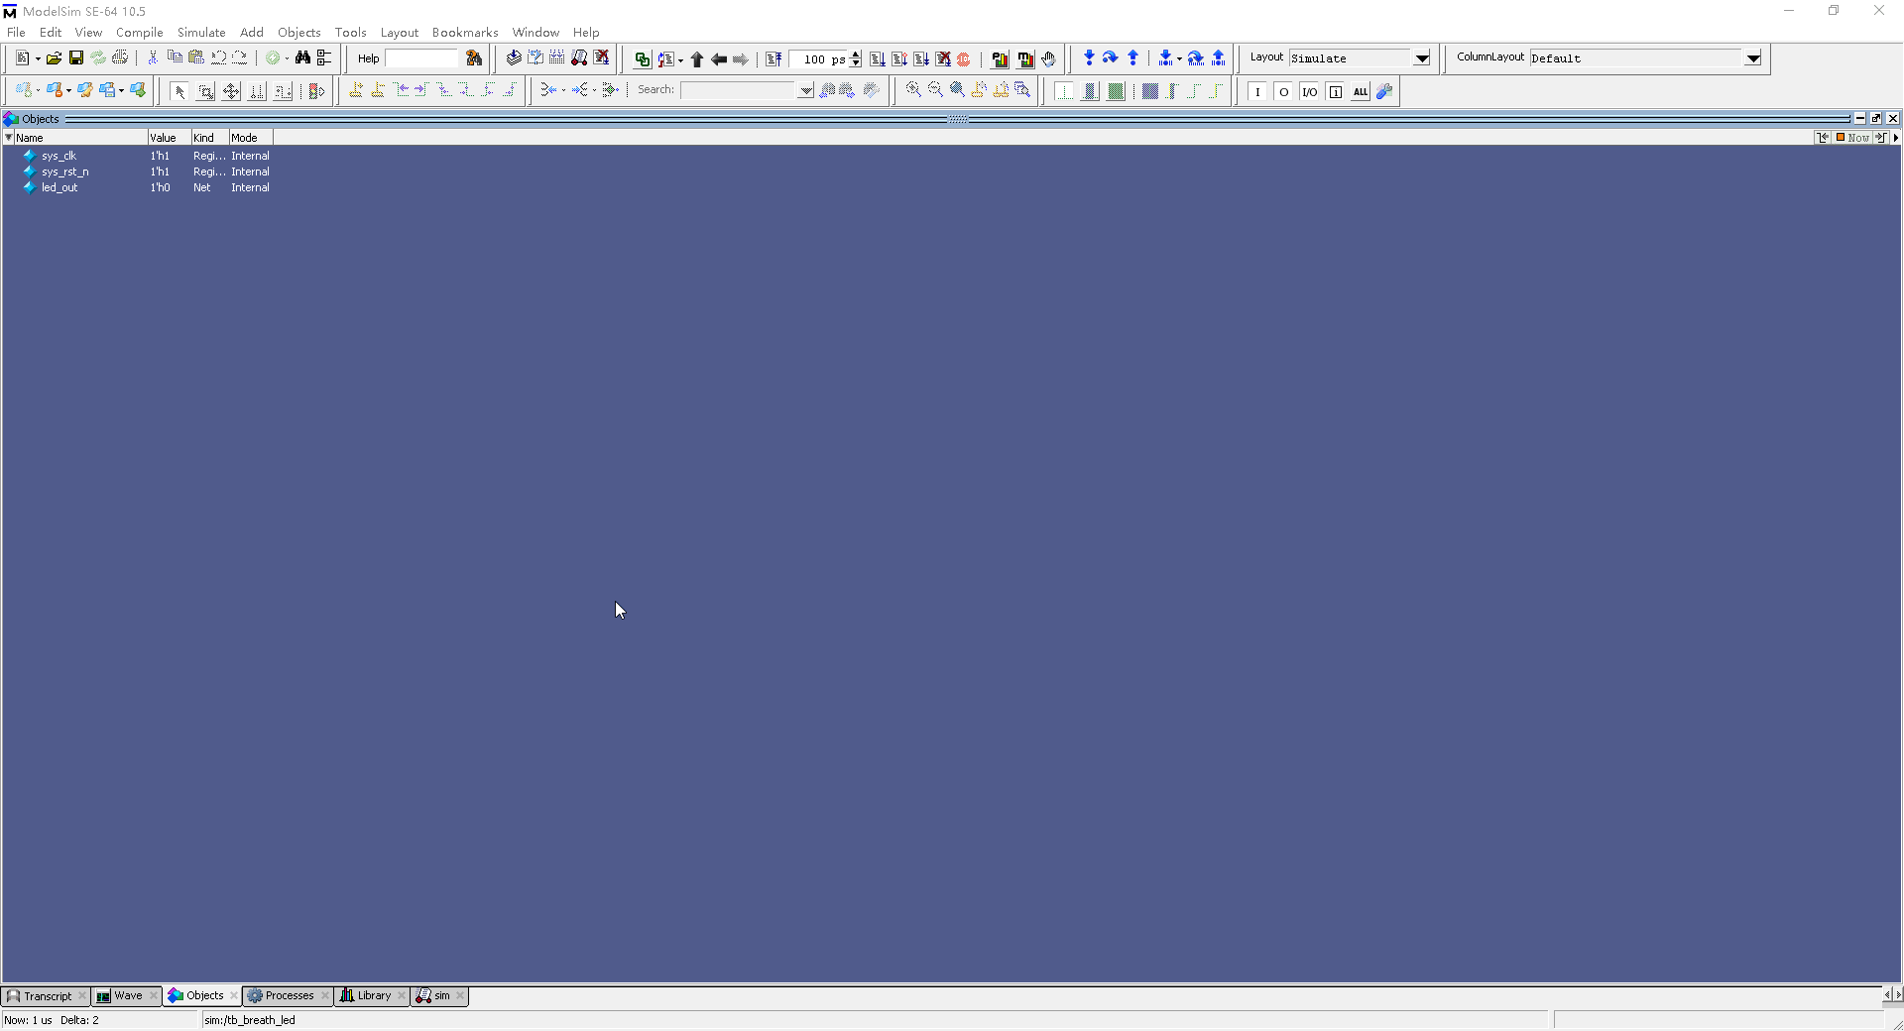Cut selection with the scissors icon
The width and height of the screenshot is (1904, 1031).
(153, 58)
